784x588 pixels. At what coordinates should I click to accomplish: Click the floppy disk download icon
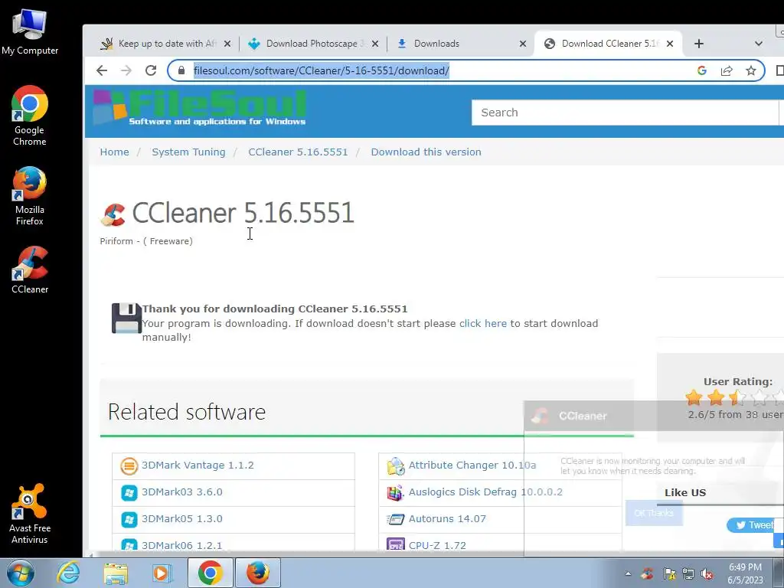click(x=126, y=318)
